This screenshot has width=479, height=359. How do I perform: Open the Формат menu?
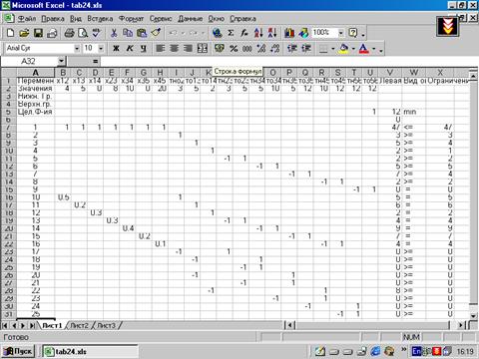pyautogui.click(x=131, y=19)
